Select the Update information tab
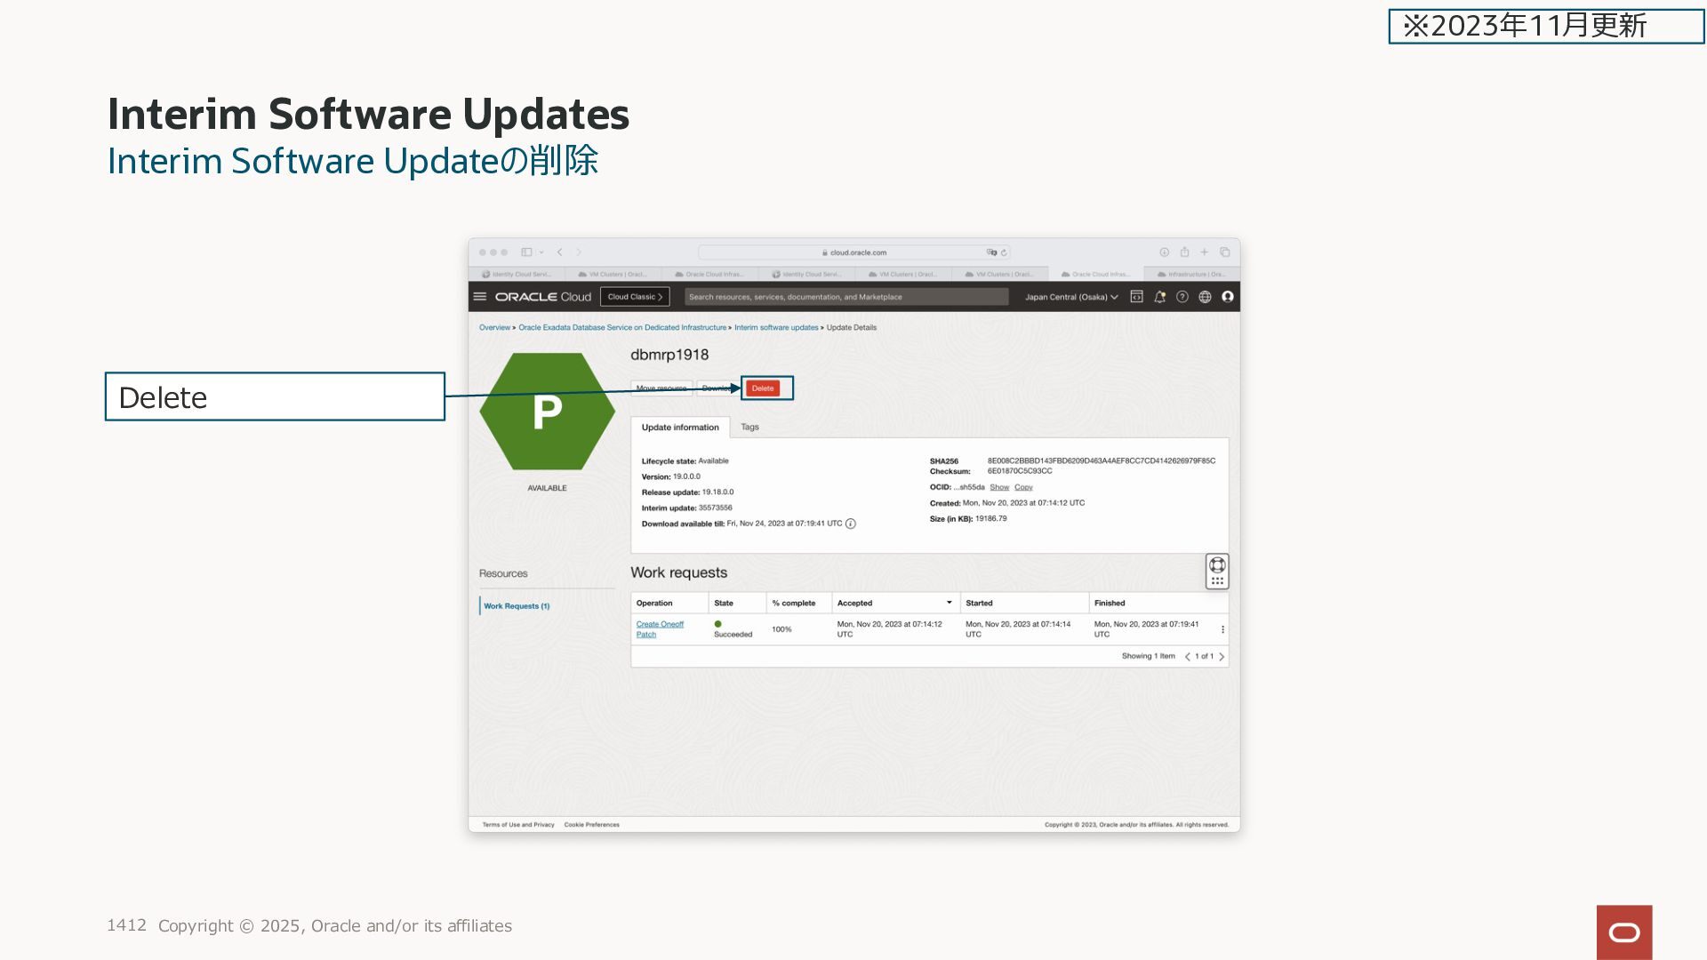The height and width of the screenshot is (960, 1707). [x=680, y=428]
